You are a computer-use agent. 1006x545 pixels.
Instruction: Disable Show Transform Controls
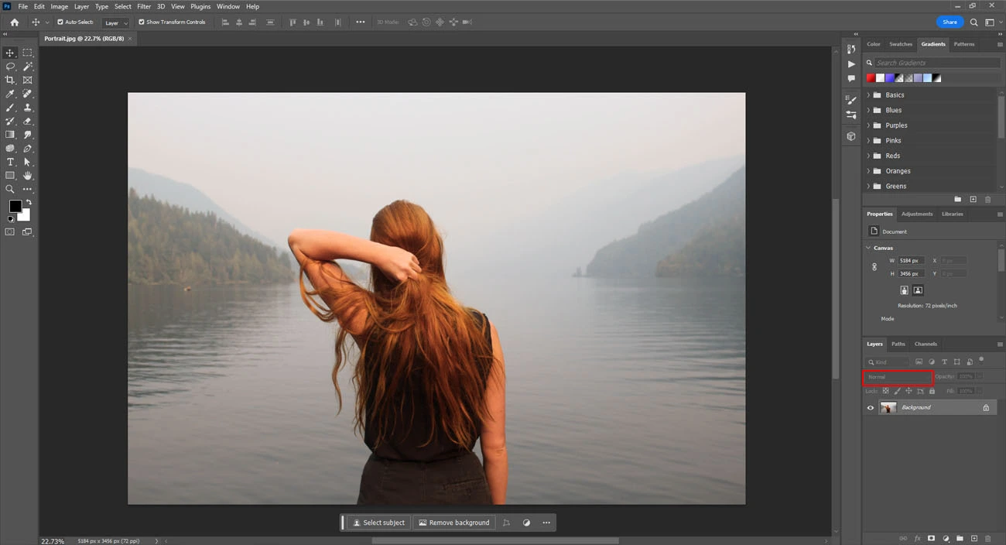[x=142, y=22]
